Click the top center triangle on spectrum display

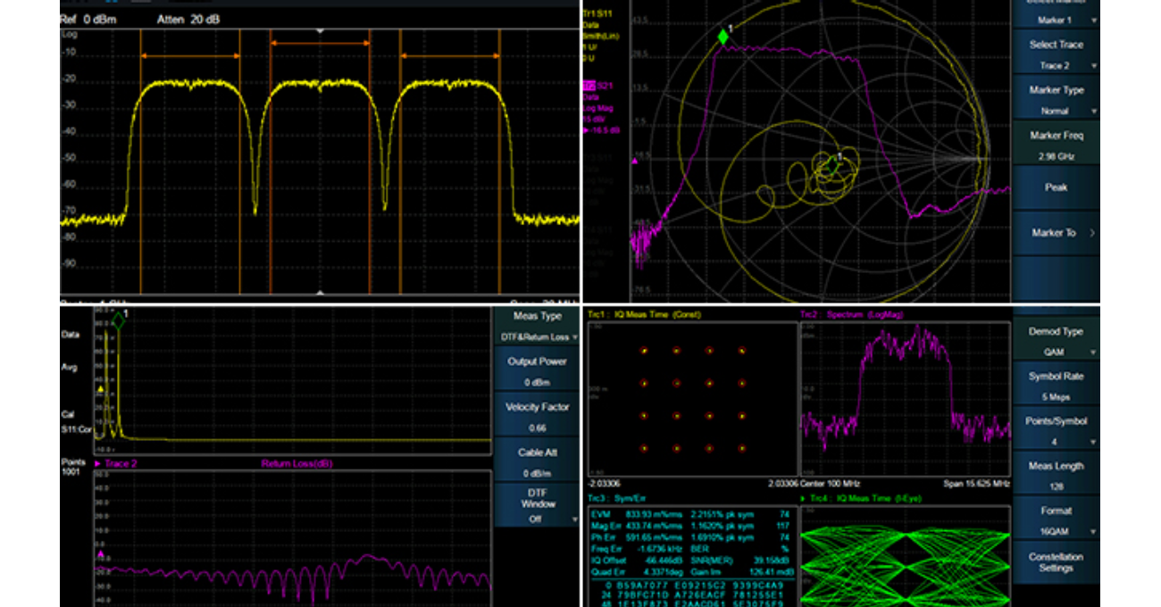pyautogui.click(x=320, y=30)
